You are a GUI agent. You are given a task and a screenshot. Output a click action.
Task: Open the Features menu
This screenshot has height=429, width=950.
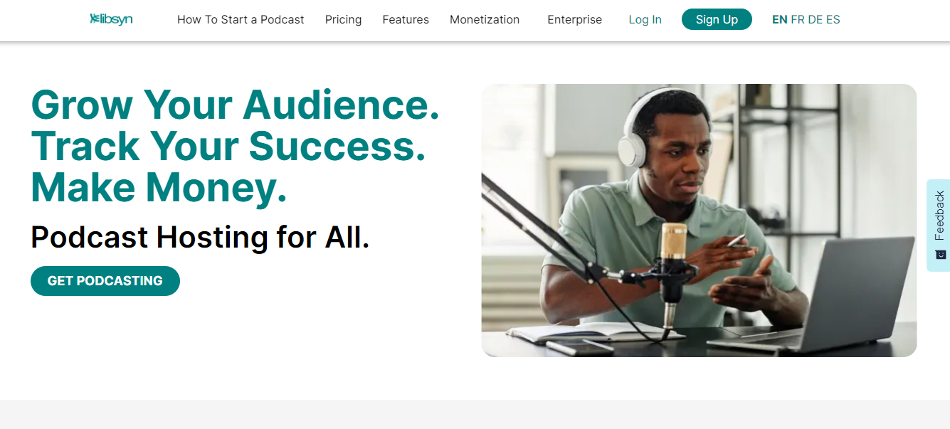[405, 19]
